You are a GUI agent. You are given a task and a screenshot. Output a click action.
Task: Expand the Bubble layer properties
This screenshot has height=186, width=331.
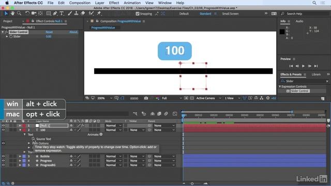20,156
